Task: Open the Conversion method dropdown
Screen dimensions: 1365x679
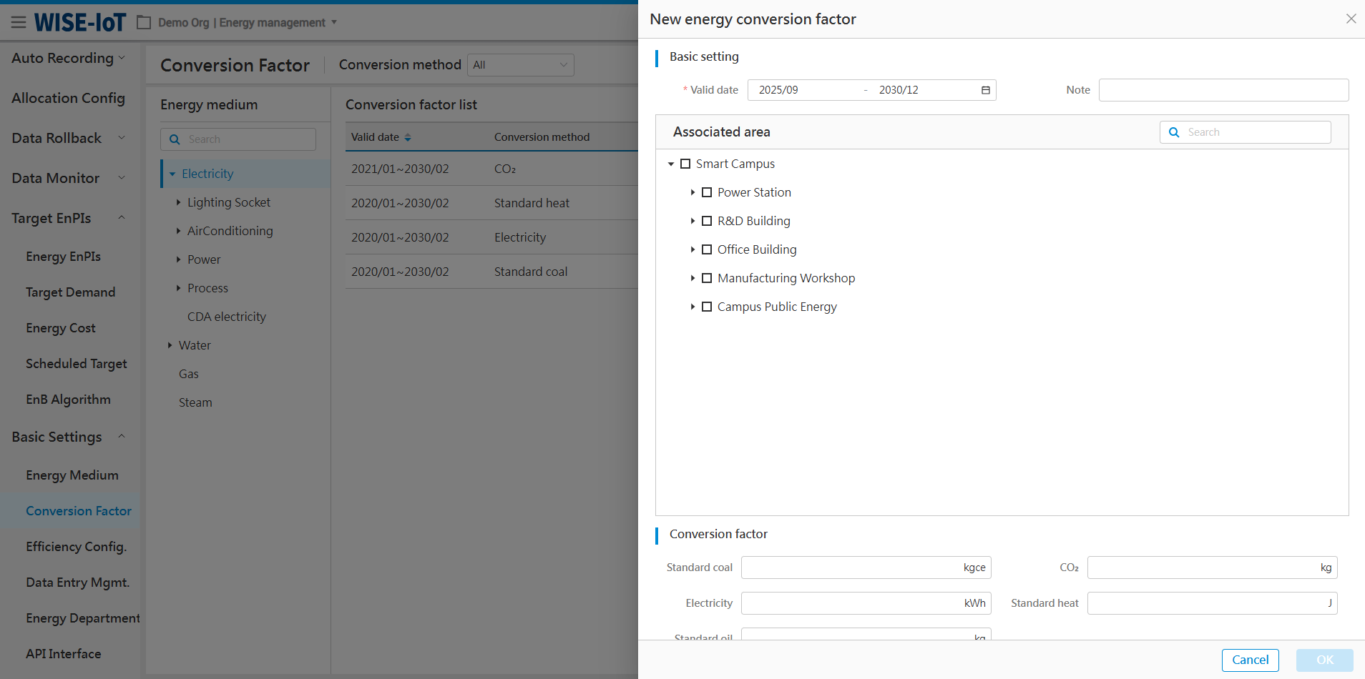Action: [520, 65]
